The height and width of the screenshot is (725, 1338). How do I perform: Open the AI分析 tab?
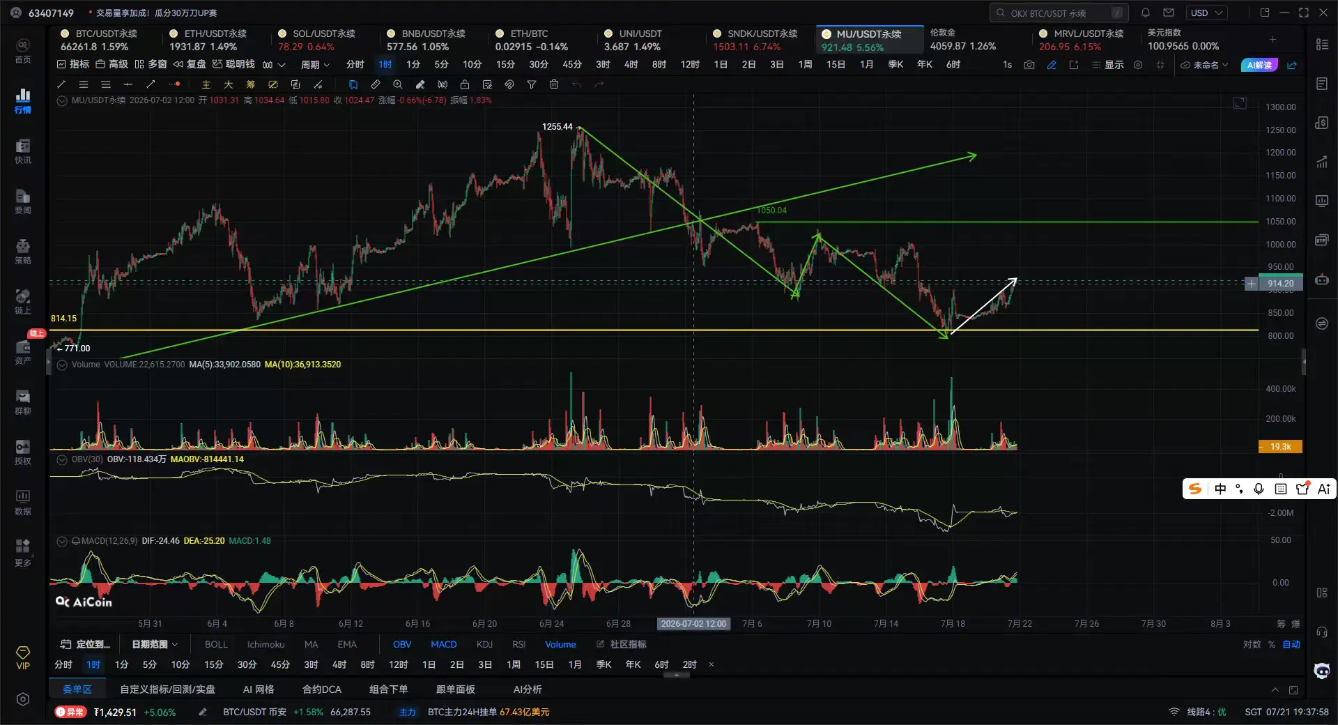[x=528, y=689]
